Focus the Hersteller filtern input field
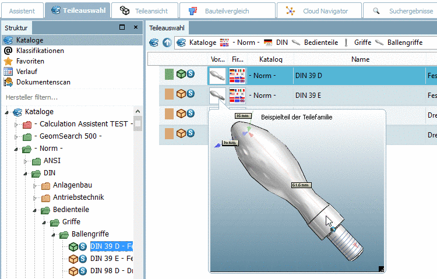Image resolution: width=437 pixels, height=279 pixels. click(72, 97)
